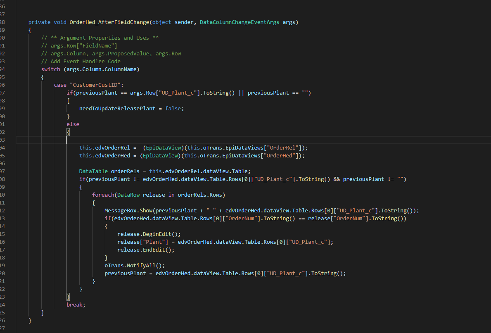
Task: Click the 'private' keyword
Action: click(x=40, y=22)
